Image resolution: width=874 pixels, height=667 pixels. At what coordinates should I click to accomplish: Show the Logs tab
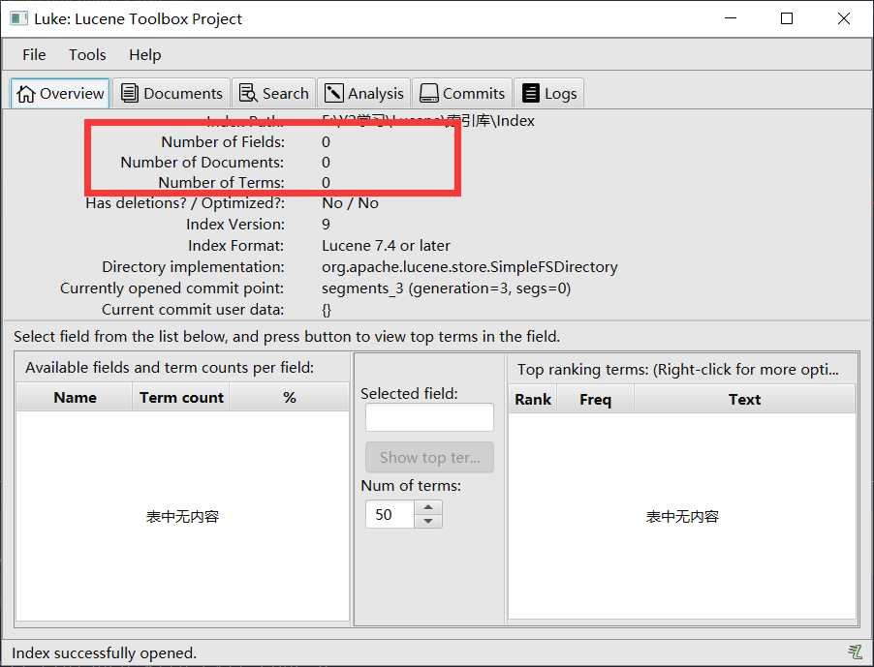(549, 93)
